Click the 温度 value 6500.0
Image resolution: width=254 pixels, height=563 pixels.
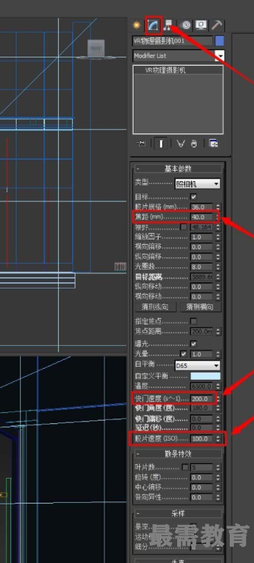point(202,387)
